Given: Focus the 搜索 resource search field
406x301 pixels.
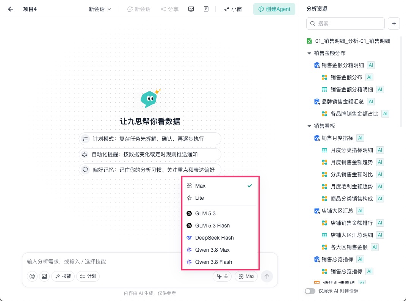Looking at the screenshot, I should [x=345, y=24].
